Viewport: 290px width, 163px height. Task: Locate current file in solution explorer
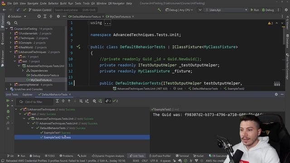(x=39, y=16)
